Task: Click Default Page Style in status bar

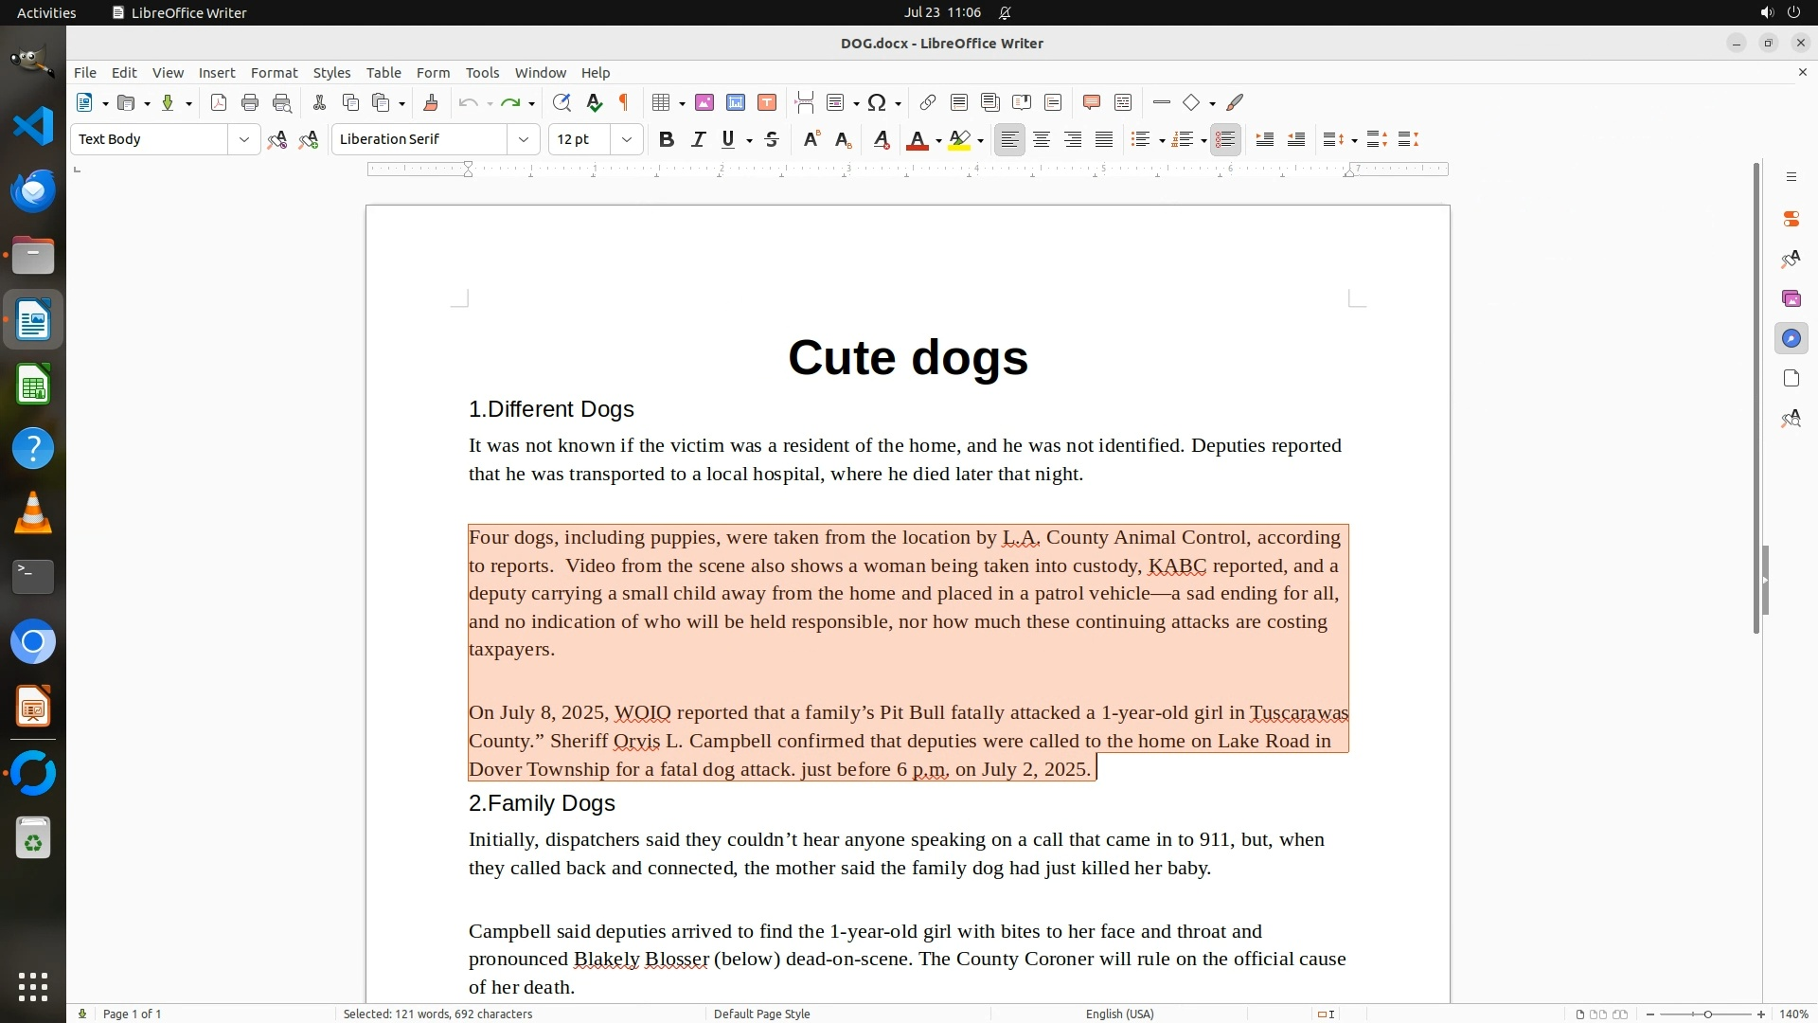Action: [x=761, y=1014]
